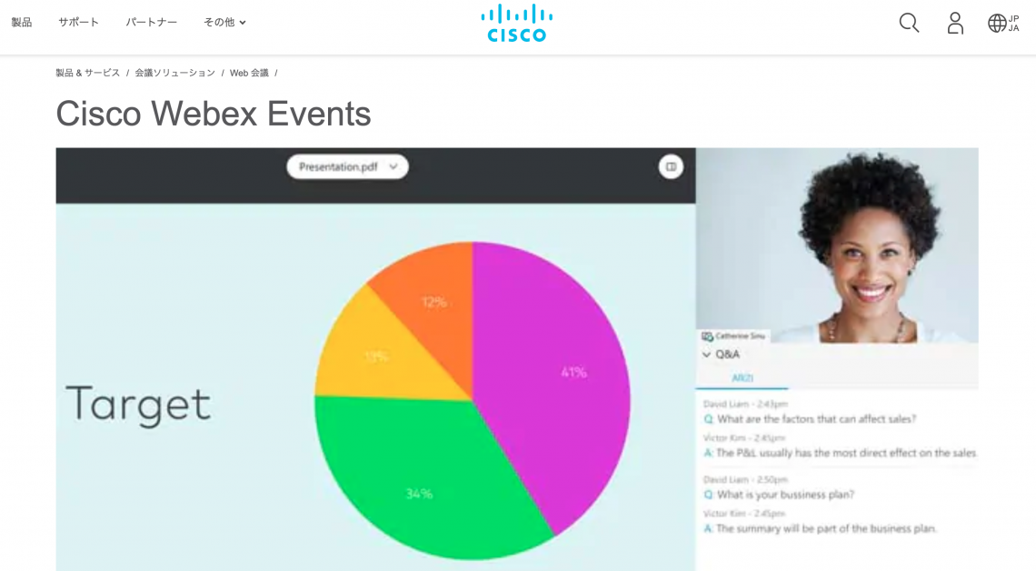This screenshot has height=571, width=1036.
Task: Open the user account icon
Action: 955,23
